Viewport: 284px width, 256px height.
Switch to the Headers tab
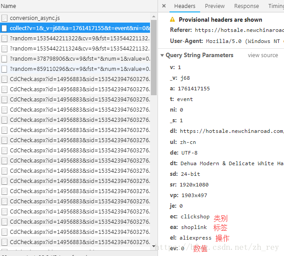[x=185, y=6]
